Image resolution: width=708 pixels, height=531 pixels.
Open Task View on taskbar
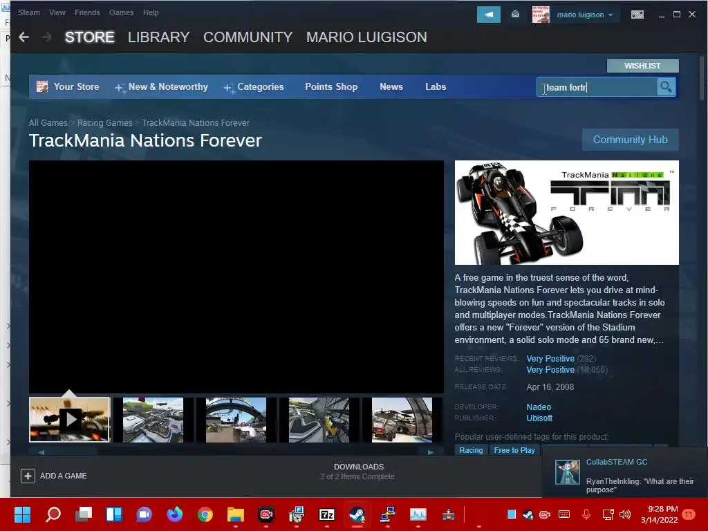pyautogui.click(x=84, y=514)
